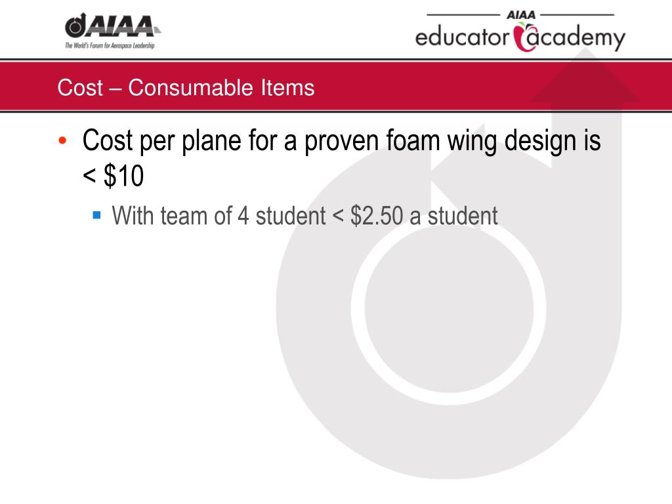Click 'With team of 4 student' text
Screen dimensions: 672x504
click(x=219, y=215)
